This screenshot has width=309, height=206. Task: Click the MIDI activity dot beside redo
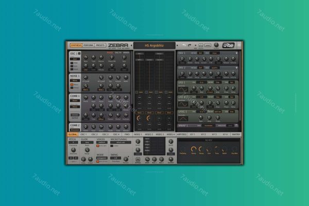coord(196,45)
